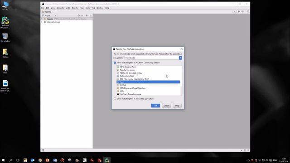This screenshot has height=163, width=290.
Task: Open Outlook from taskbar
Action: [33, 160]
